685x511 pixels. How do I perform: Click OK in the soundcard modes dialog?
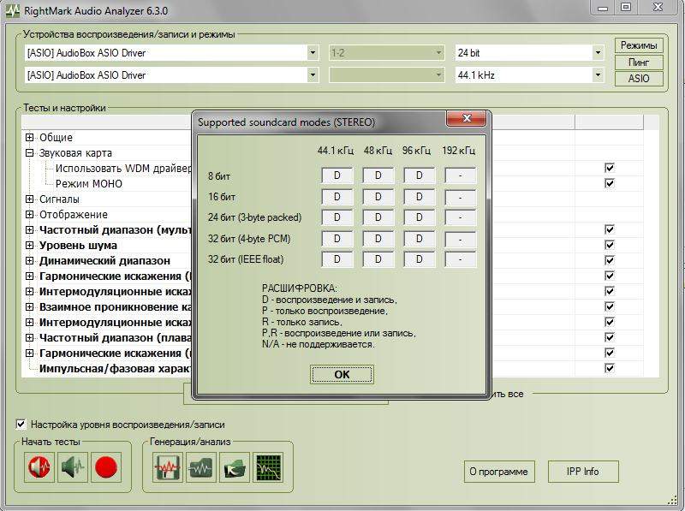point(342,374)
